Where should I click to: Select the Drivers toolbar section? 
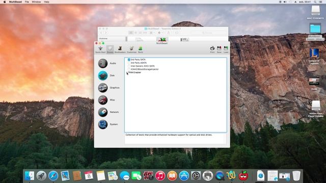[x=110, y=49]
